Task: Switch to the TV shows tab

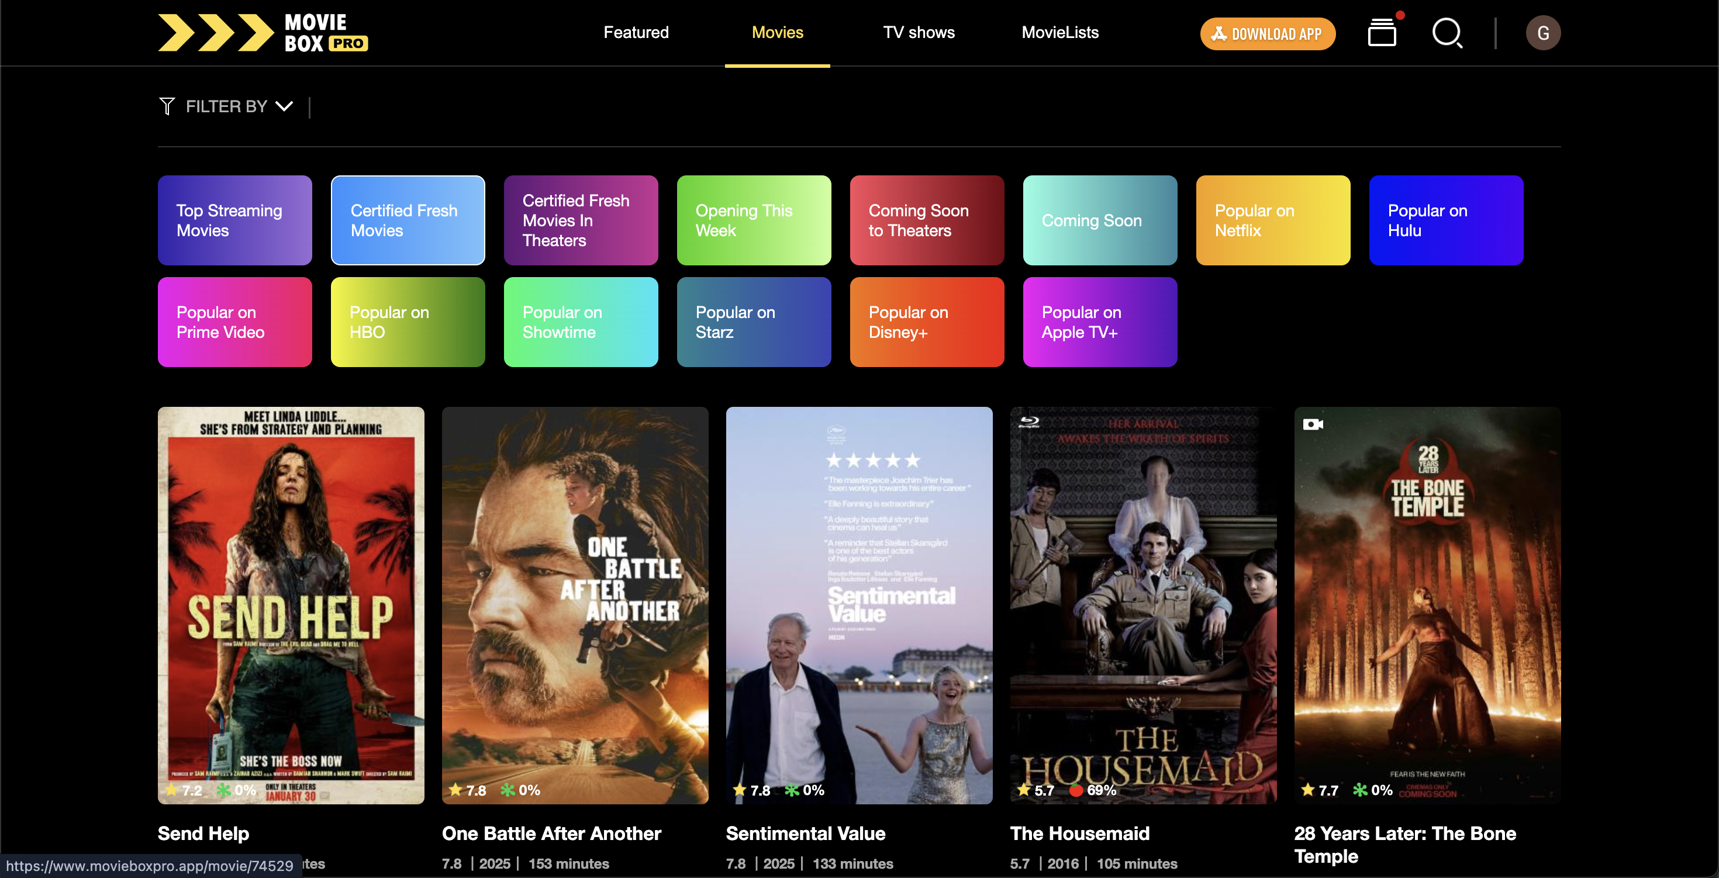Action: point(918,32)
